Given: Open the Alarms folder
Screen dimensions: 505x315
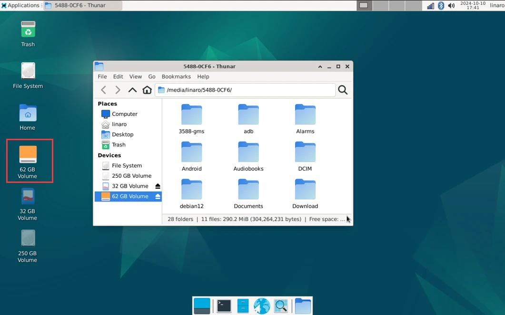Looking at the screenshot, I should pyautogui.click(x=305, y=119).
